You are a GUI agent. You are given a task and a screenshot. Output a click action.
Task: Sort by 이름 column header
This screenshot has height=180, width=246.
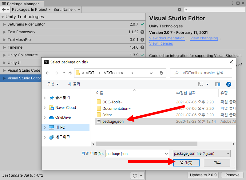[100, 93]
